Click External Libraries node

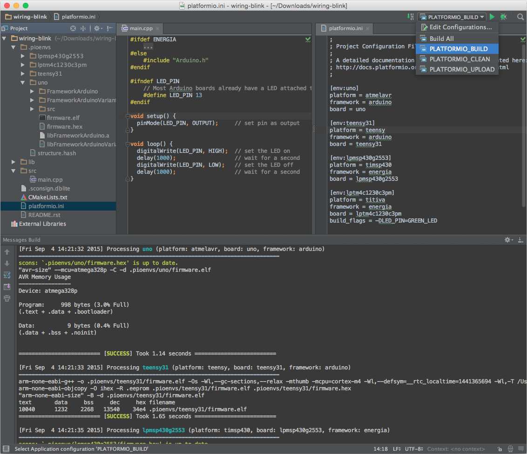(x=42, y=224)
